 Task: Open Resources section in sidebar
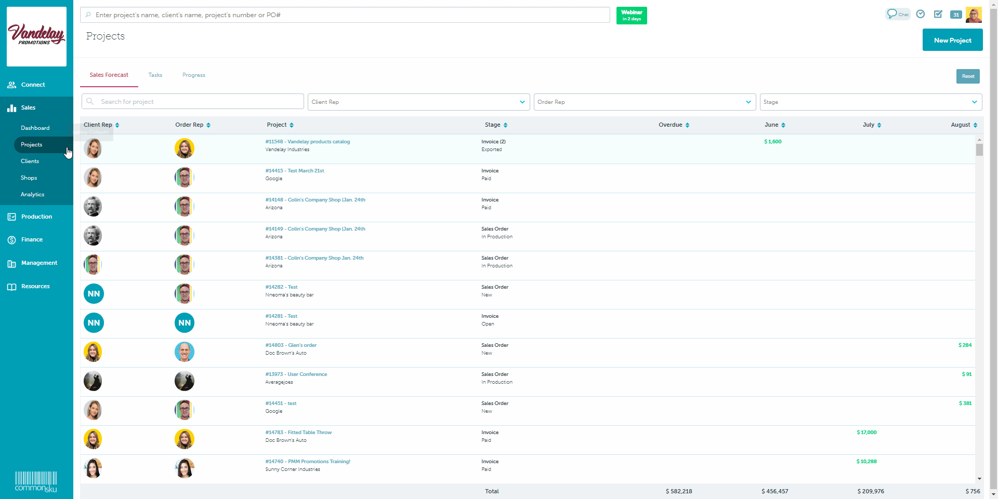pos(35,286)
